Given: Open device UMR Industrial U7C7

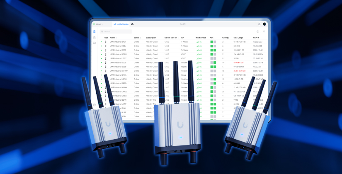Looking at the screenshot, I should pos(118,58).
